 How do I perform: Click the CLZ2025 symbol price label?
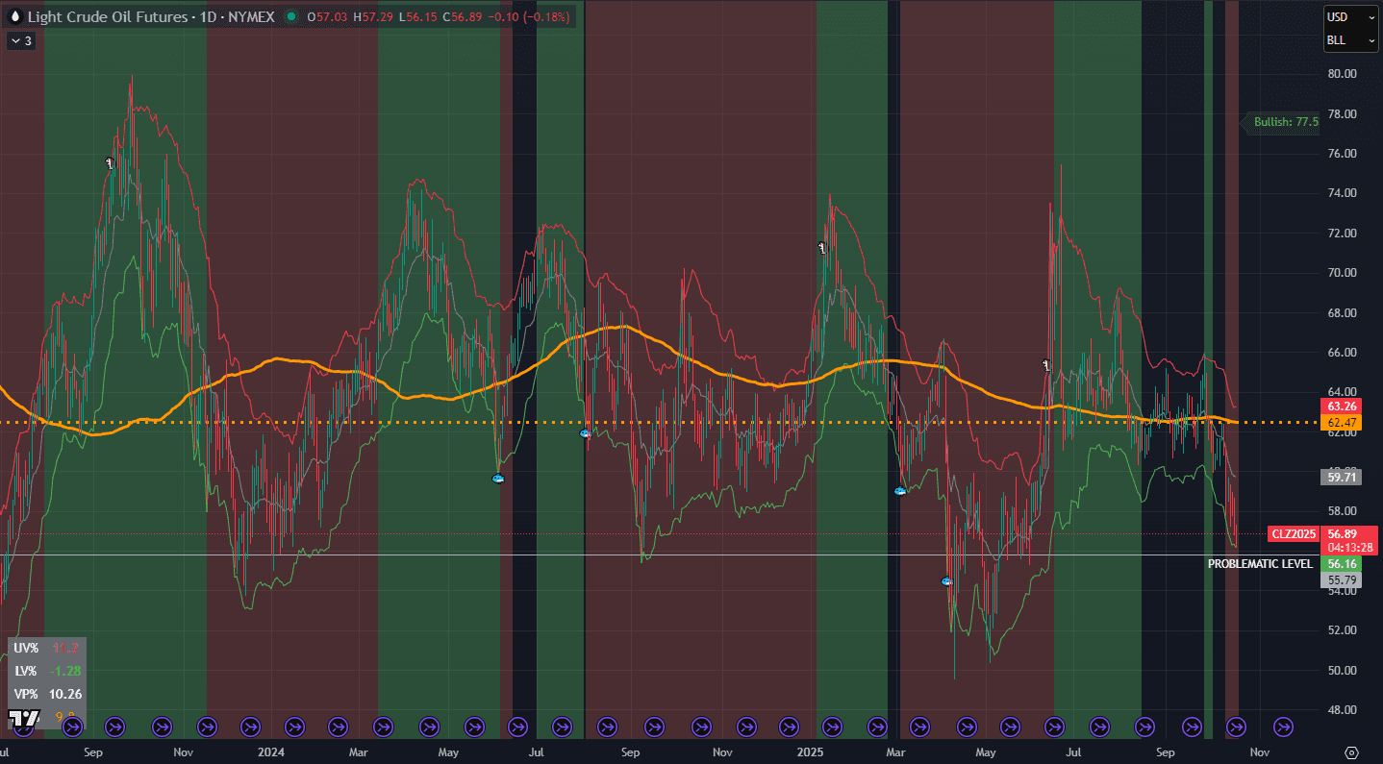[1293, 533]
